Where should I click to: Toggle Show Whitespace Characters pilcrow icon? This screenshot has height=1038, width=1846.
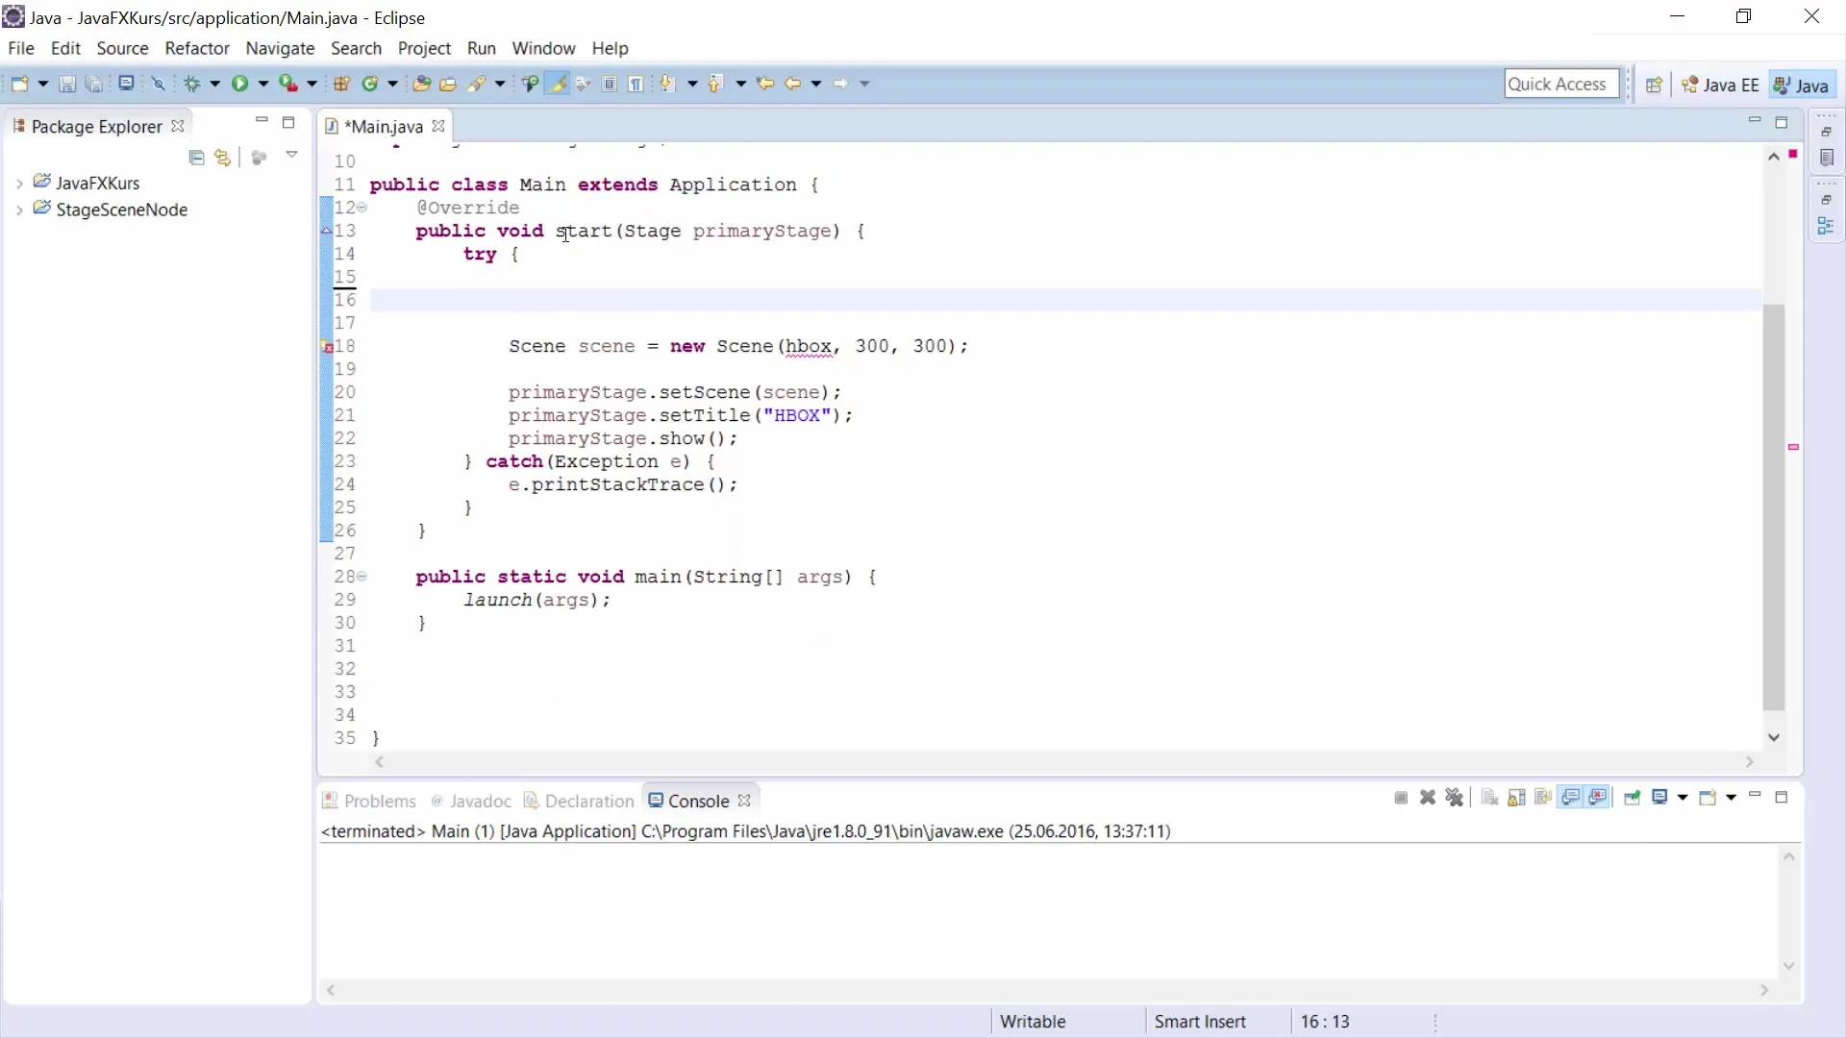[x=636, y=84]
